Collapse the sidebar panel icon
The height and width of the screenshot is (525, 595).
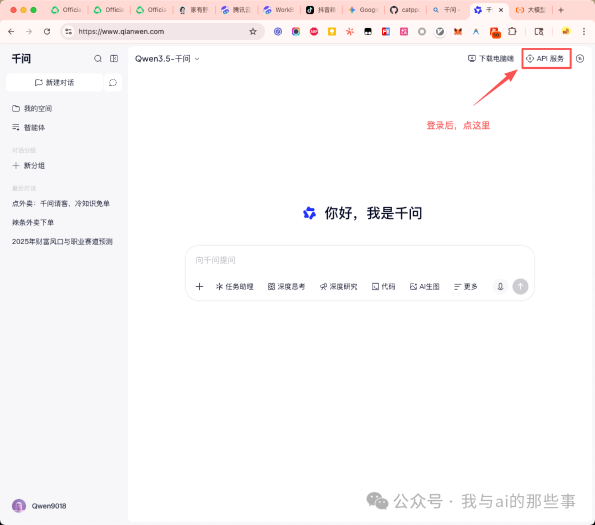[114, 58]
